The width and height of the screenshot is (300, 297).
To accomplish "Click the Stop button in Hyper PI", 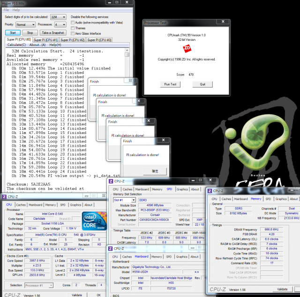I will coord(30,33).
